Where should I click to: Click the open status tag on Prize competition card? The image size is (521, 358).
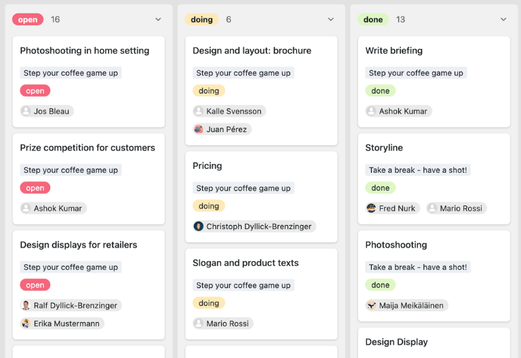[35, 188]
